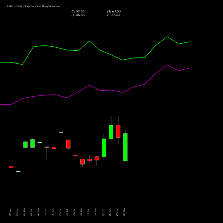
Task: Click the tall green candle for 02 Mar
Action: (x=125, y=147)
